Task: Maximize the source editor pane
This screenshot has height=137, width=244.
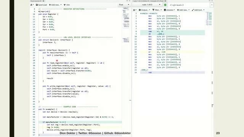Action: tap(127, 1)
